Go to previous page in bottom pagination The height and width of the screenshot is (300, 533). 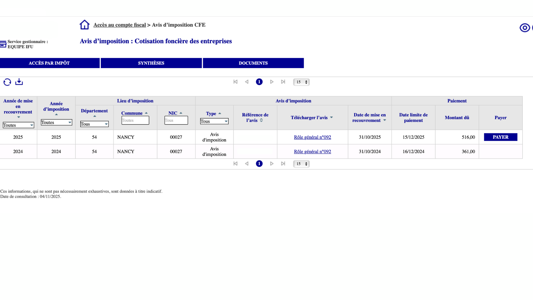247,164
